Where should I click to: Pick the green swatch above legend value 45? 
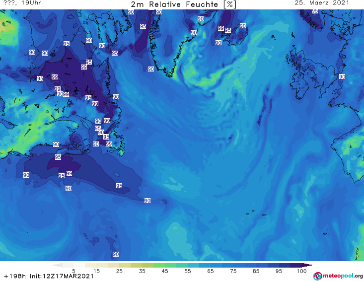pyautogui.click(x=159, y=265)
